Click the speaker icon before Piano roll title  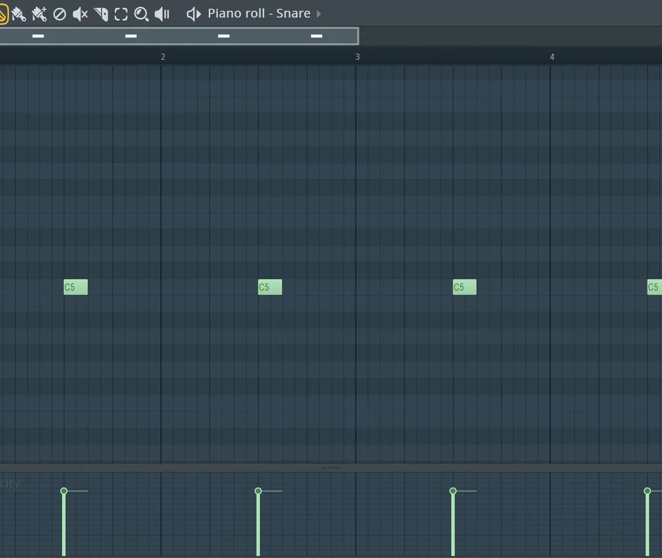coord(194,14)
